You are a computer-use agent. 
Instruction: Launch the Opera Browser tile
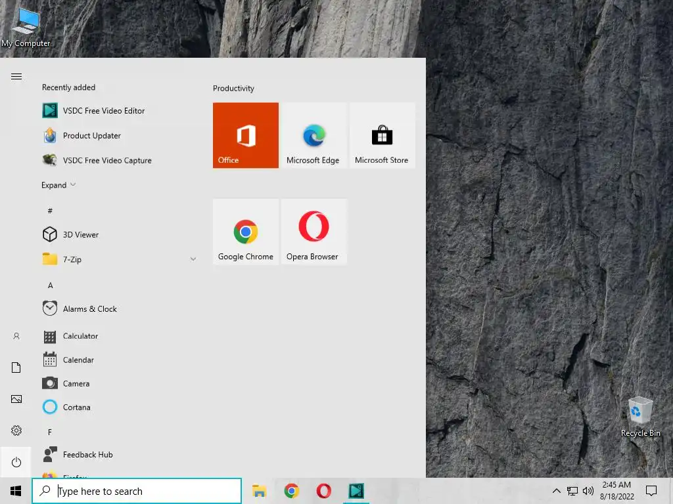click(313, 232)
